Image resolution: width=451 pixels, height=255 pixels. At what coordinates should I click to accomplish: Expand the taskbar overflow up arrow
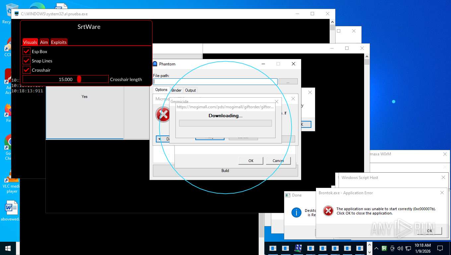(x=369, y=245)
